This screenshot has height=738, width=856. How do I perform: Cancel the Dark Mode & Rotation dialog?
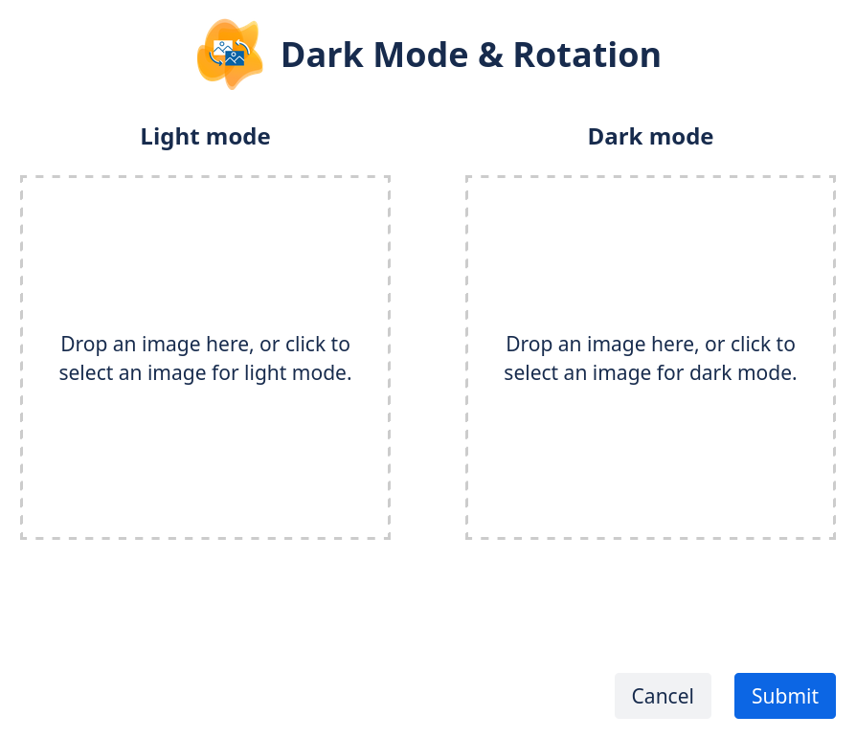[663, 696]
